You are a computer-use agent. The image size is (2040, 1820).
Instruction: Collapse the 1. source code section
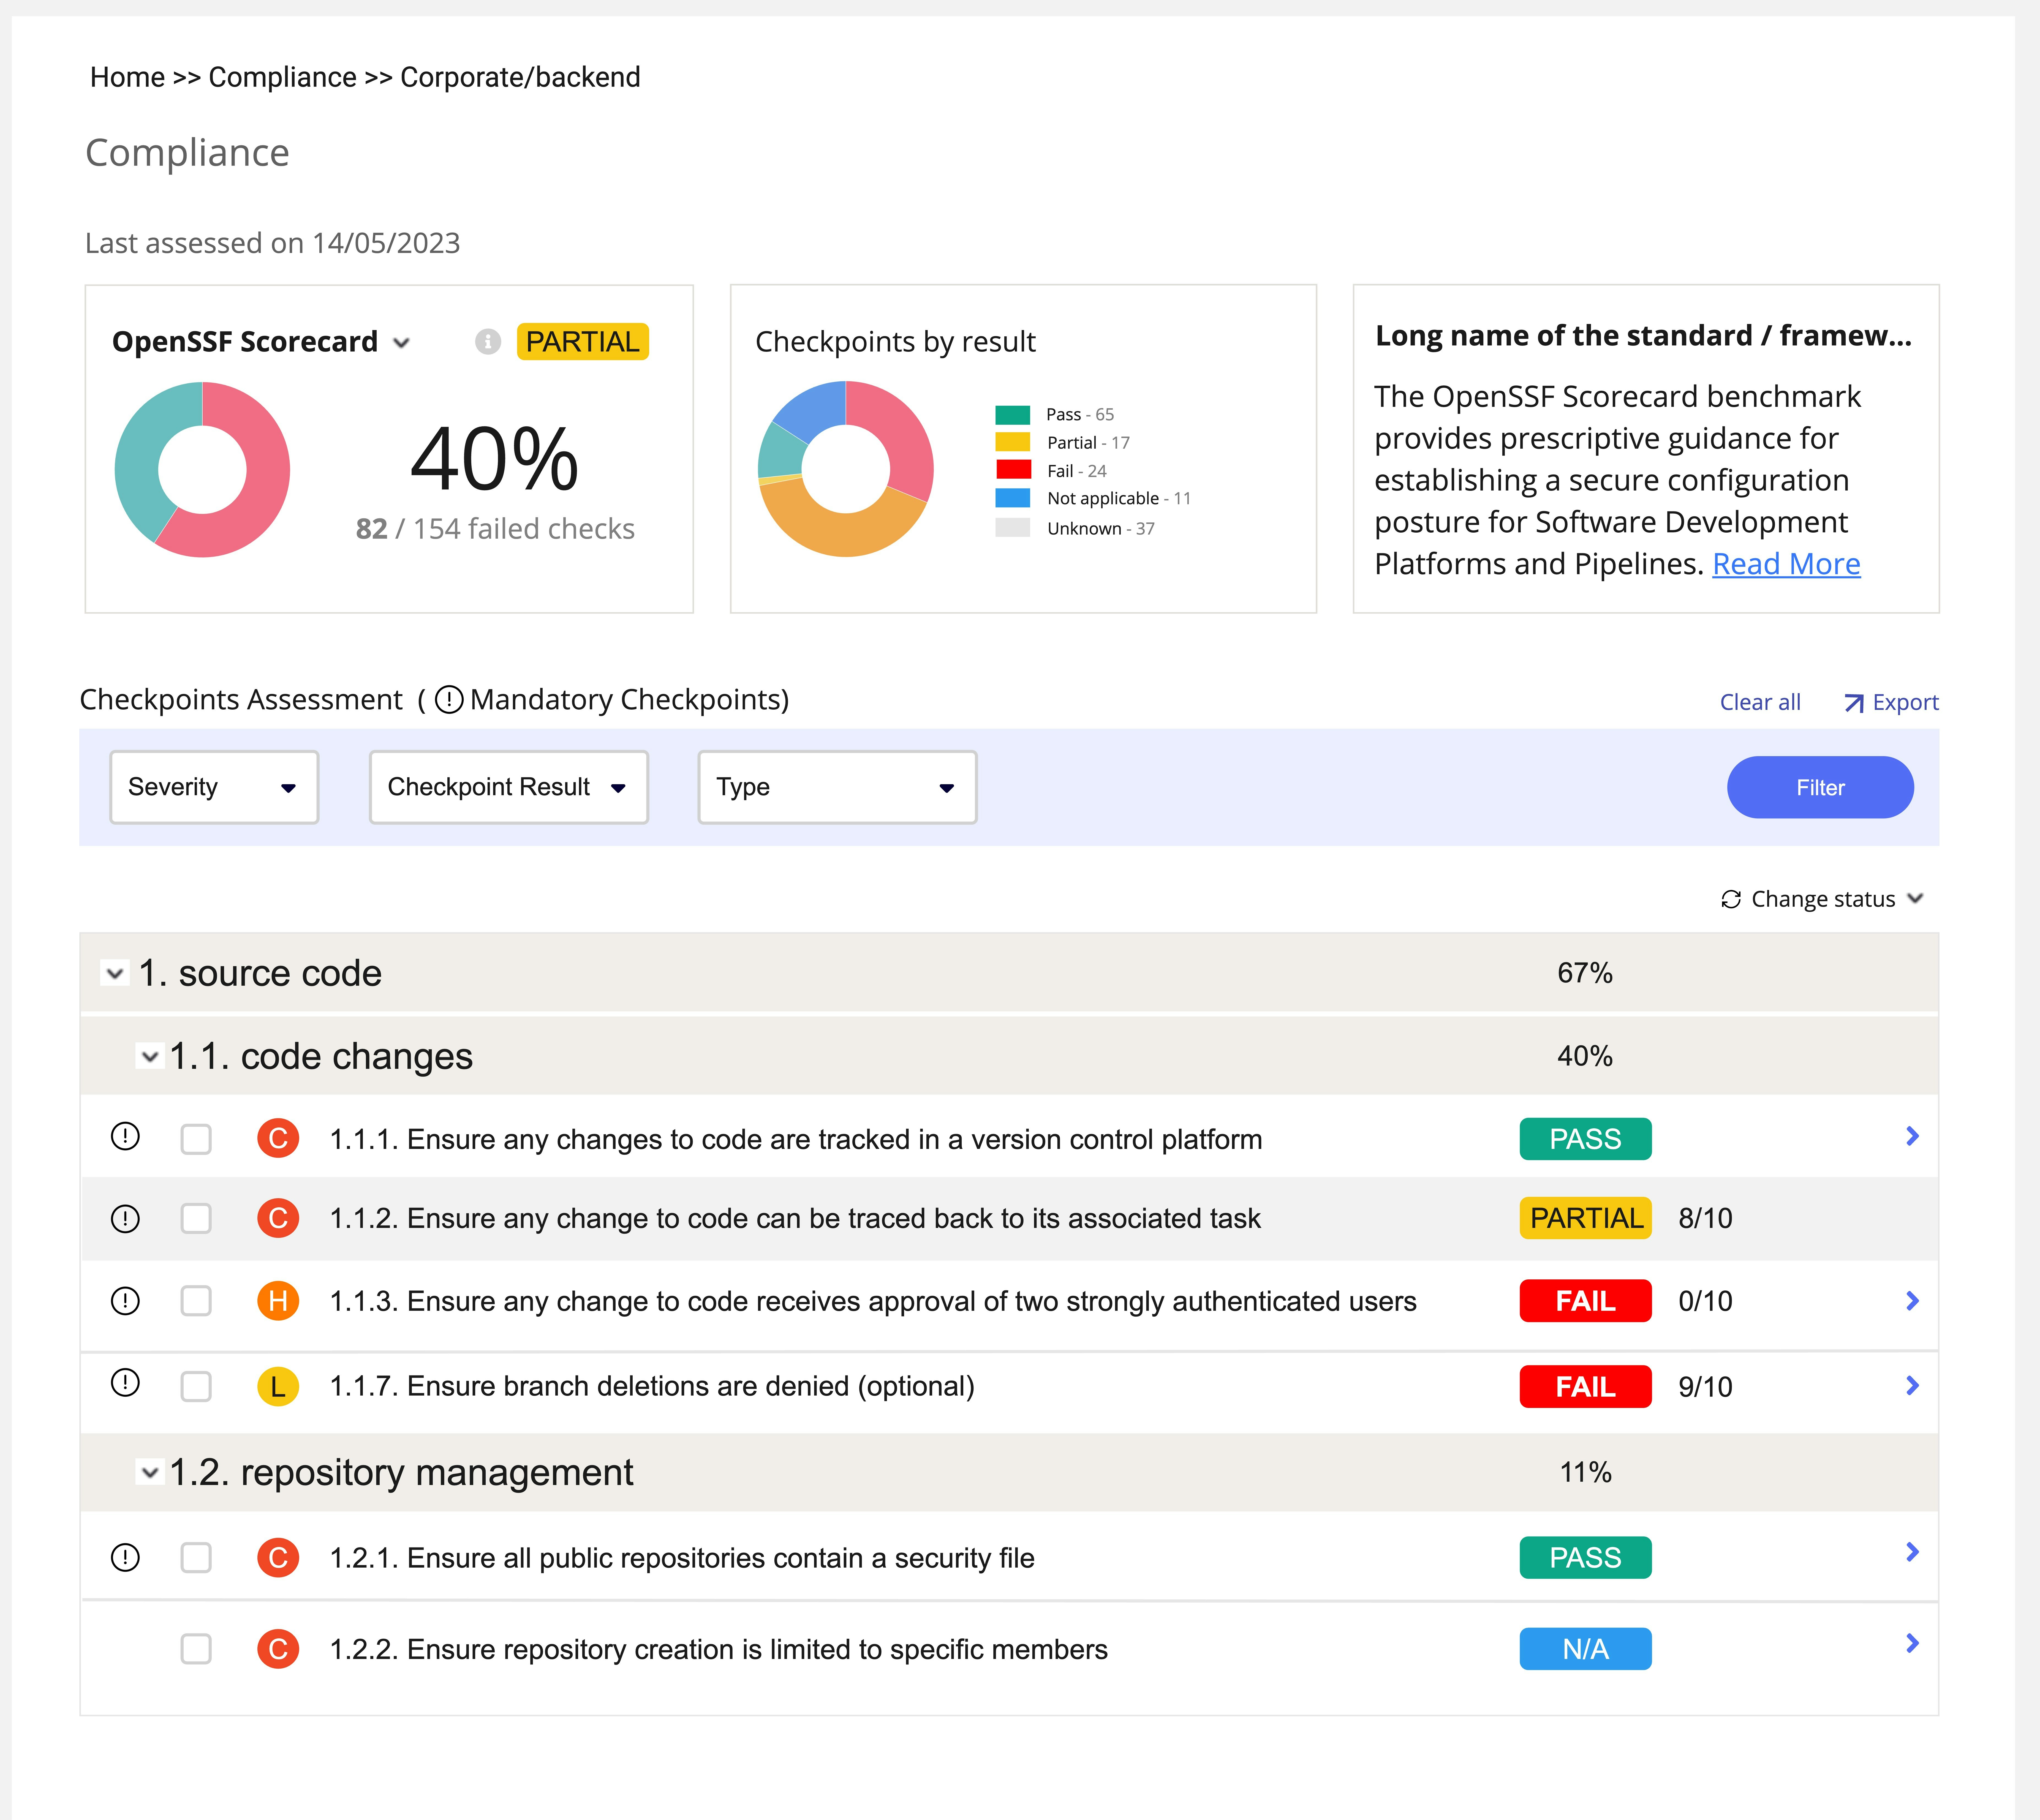coord(115,973)
